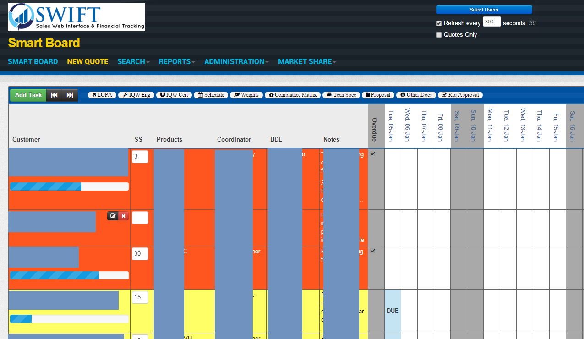Select the Schedule task tag
Screen dimensions: 584x339
[x=211, y=95]
